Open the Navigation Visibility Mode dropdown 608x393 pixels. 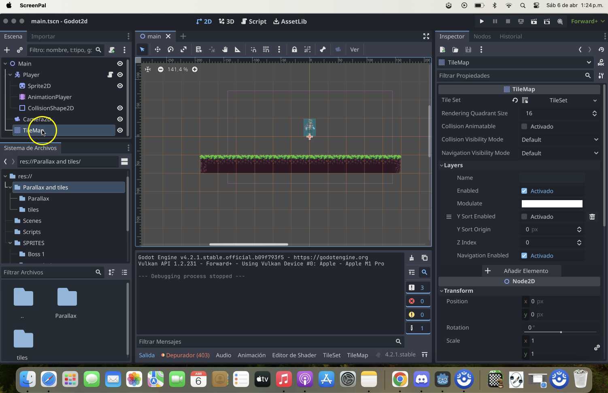[560, 153]
